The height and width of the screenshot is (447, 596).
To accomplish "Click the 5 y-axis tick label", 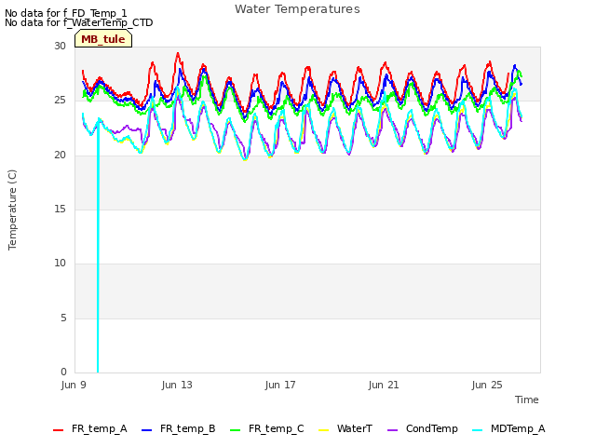I will tap(63, 318).
